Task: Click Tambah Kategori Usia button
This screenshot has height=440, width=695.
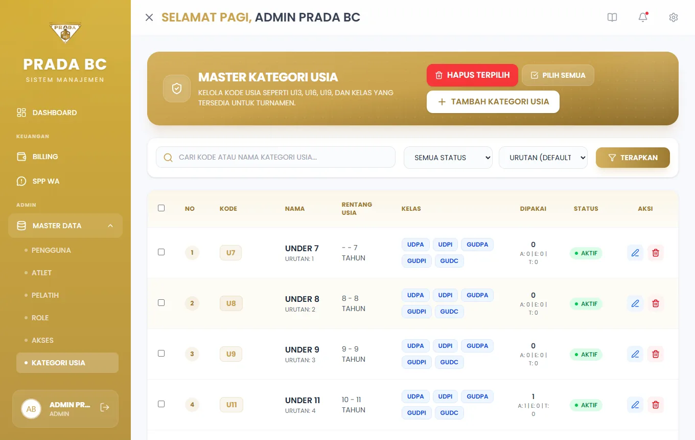Action: tap(493, 102)
